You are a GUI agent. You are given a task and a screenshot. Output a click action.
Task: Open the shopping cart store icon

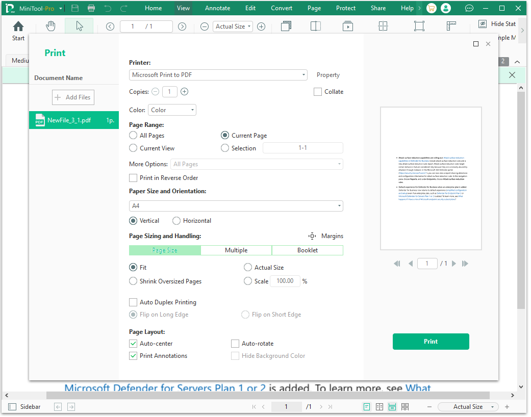431,8
